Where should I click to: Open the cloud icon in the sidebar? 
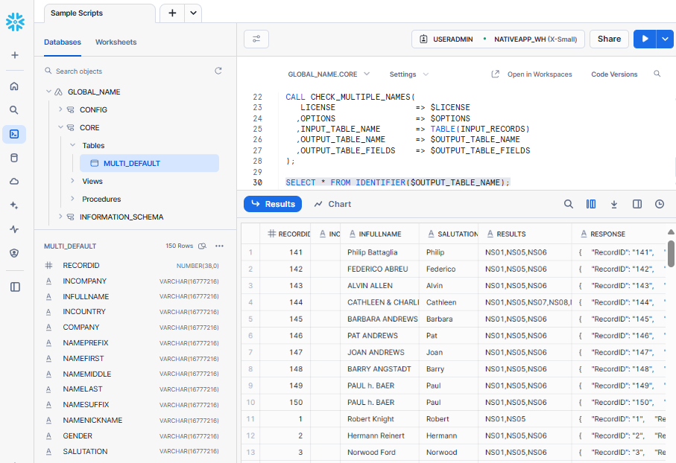click(x=14, y=182)
